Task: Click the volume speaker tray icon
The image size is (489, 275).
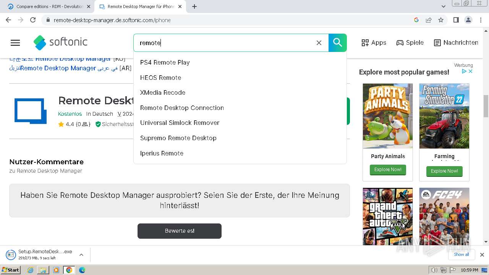Action: [434, 270]
